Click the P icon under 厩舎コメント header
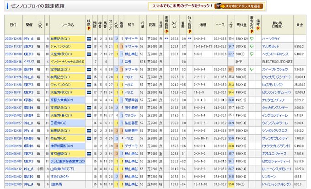The image size is (311, 189). (252, 32)
